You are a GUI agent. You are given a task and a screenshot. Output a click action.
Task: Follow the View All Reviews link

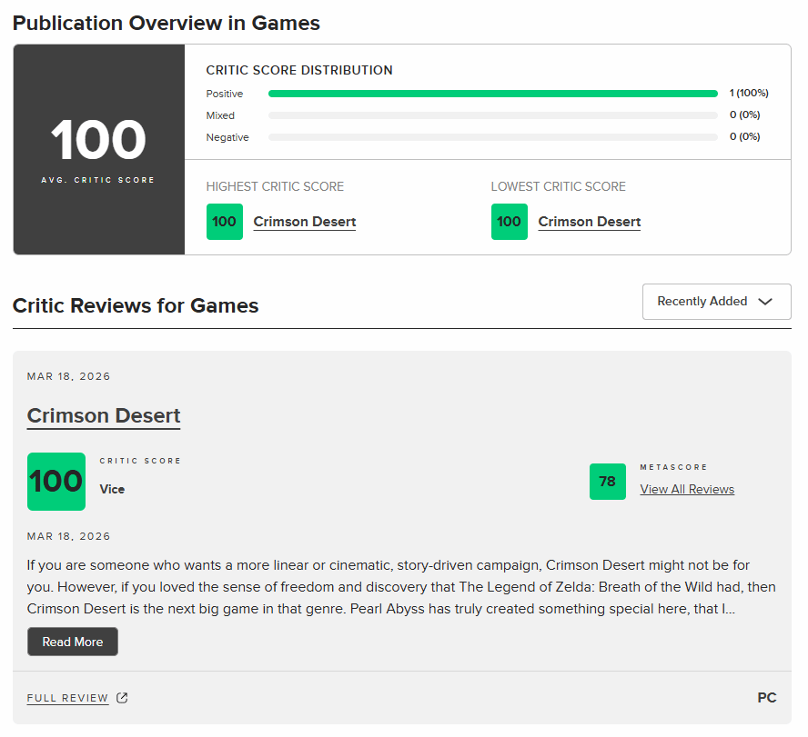[x=687, y=489]
